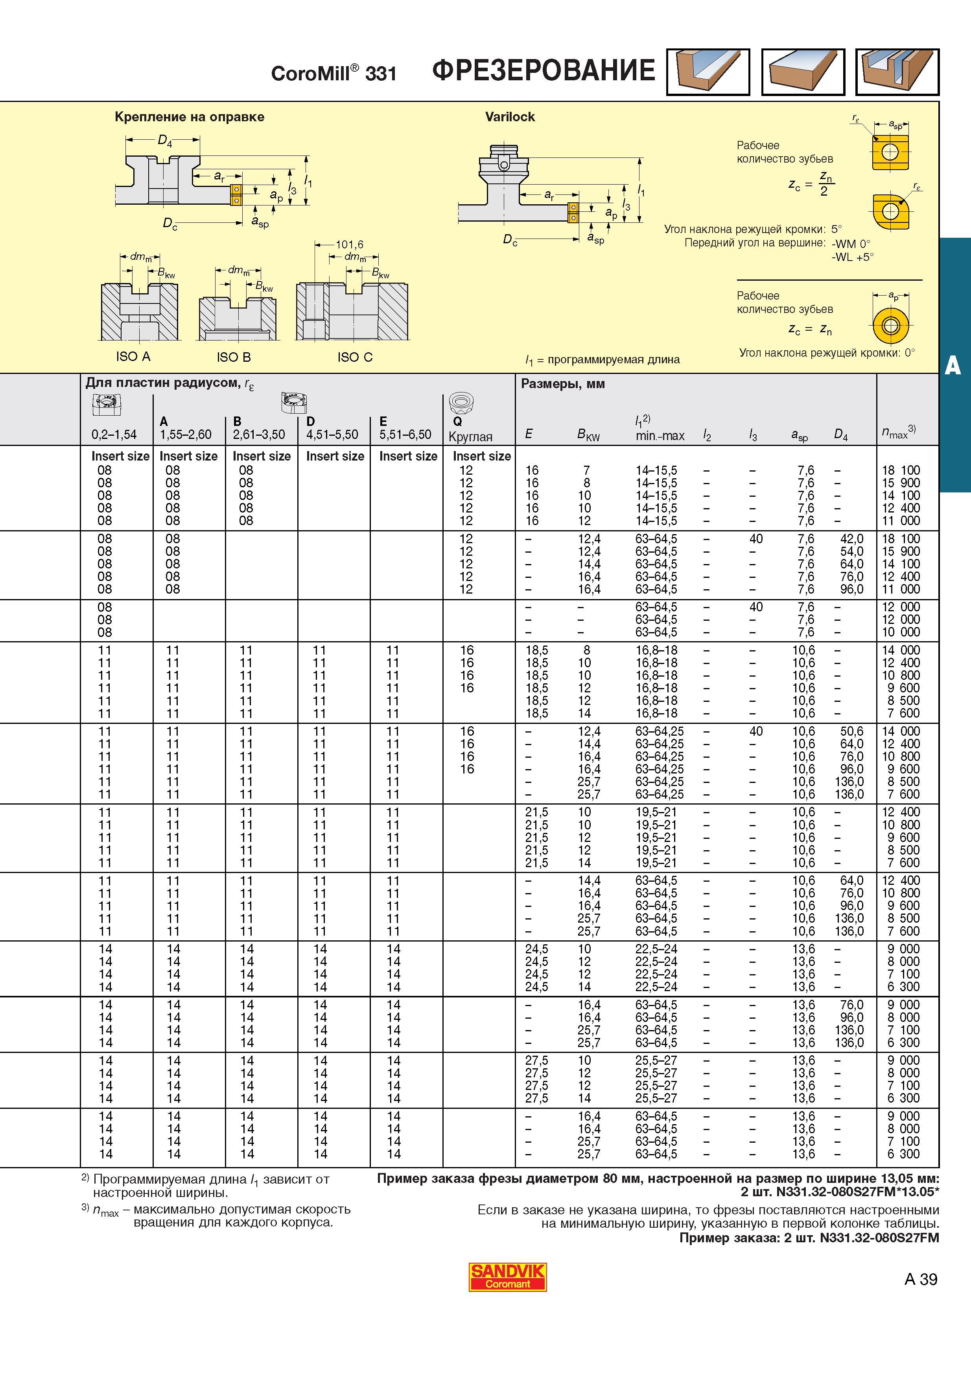Image resolution: width=971 pixels, height=1382 pixels.
Task: Click the slot milling application icon
Action: pyautogui.click(x=708, y=72)
